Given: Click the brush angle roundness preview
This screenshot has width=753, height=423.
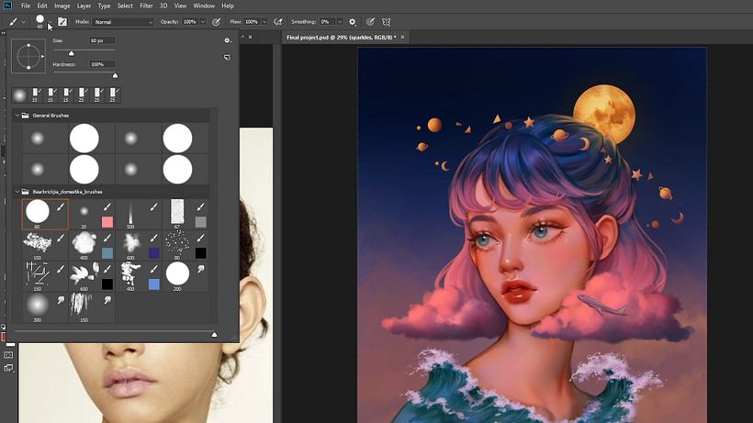Looking at the screenshot, I should pyautogui.click(x=28, y=56).
